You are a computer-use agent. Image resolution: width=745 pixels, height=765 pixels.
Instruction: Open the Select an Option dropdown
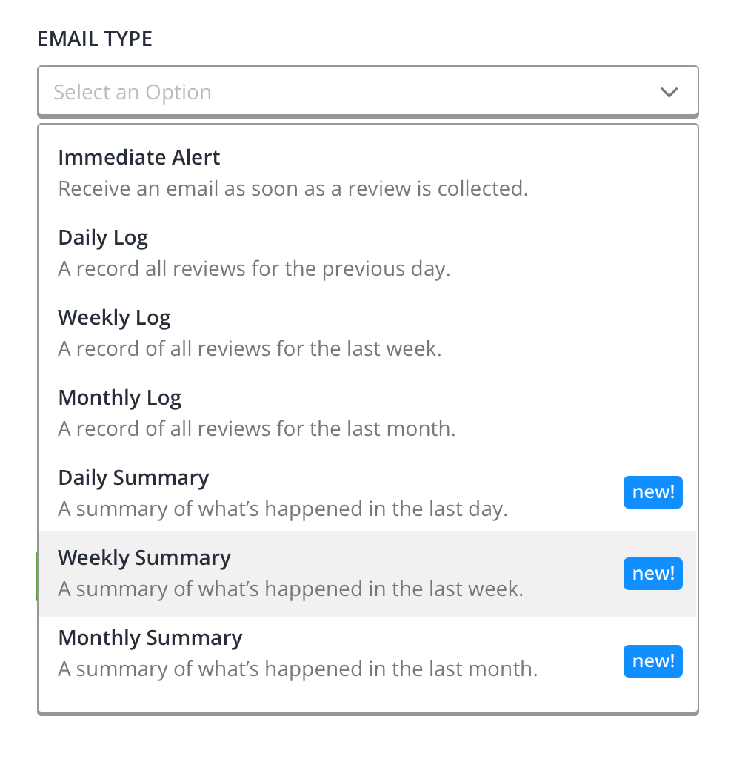[368, 92]
